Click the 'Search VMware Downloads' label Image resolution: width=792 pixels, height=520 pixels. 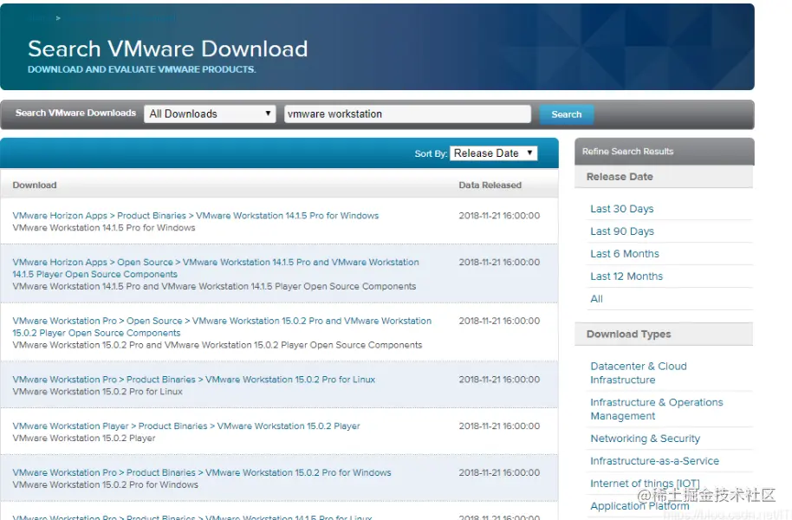coord(75,113)
